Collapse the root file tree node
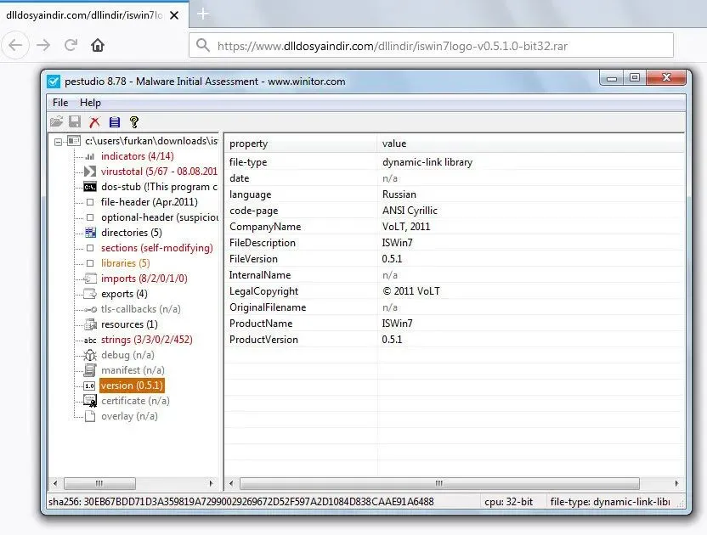The height and width of the screenshot is (535, 707). [58, 141]
